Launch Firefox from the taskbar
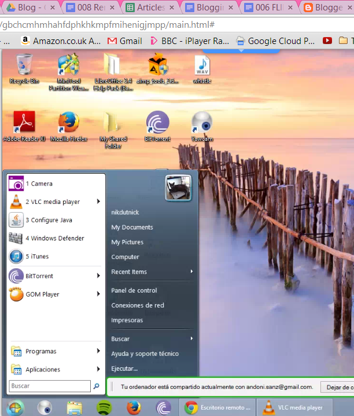This screenshot has width=354, height=416. coord(134,407)
